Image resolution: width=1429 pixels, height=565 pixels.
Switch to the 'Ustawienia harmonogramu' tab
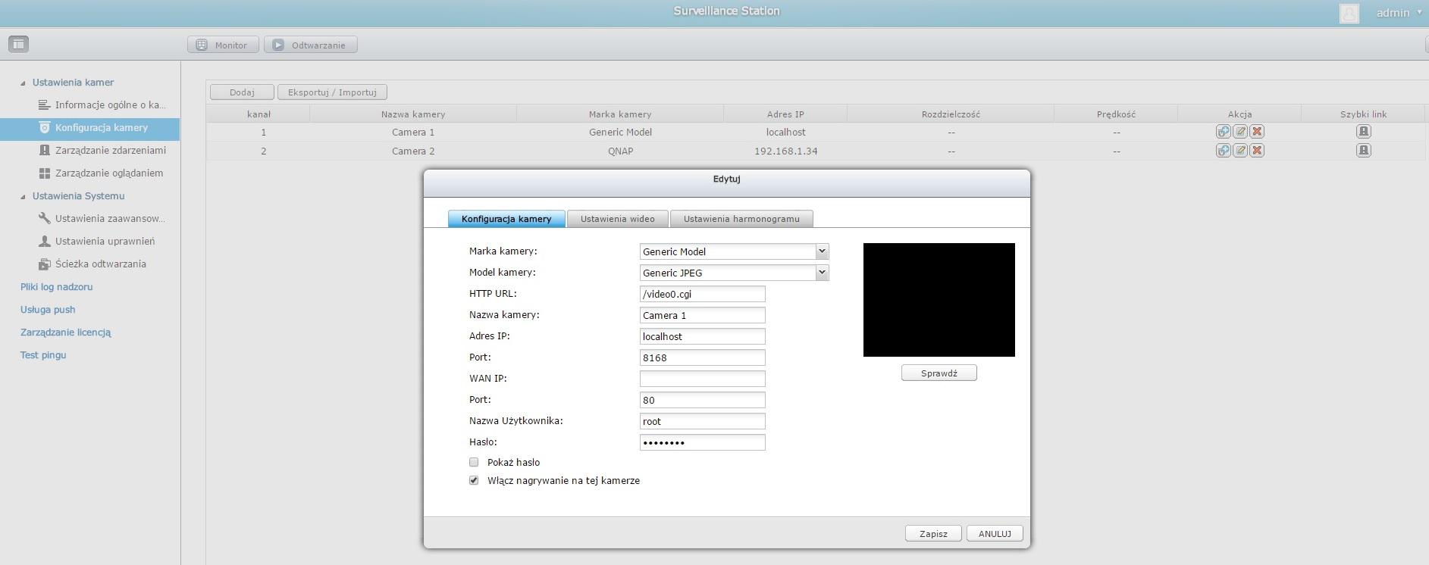[x=741, y=219]
